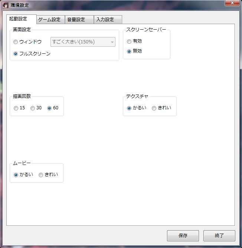Choose かるい in the テクスチャ group
The width and height of the screenshot is (242, 248).
(x=129, y=108)
